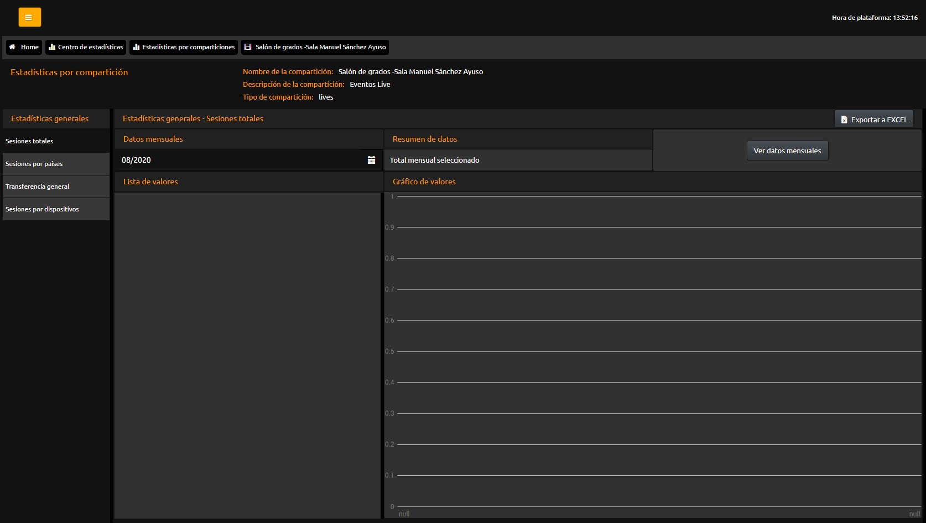Select Sesiones por dispositivos in sidebar
Viewport: 926px width, 523px height.
tap(56, 209)
